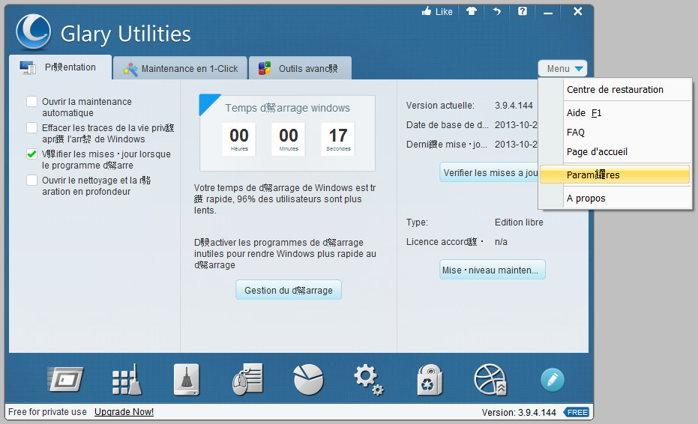Click the Like thumbs-up button
Image resolution: width=698 pixels, height=424 pixels.
click(436, 11)
